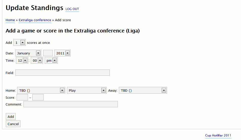This screenshot has width=241, height=140.
Task: Expand the year dropdown showing 2011
Action: coord(62,53)
